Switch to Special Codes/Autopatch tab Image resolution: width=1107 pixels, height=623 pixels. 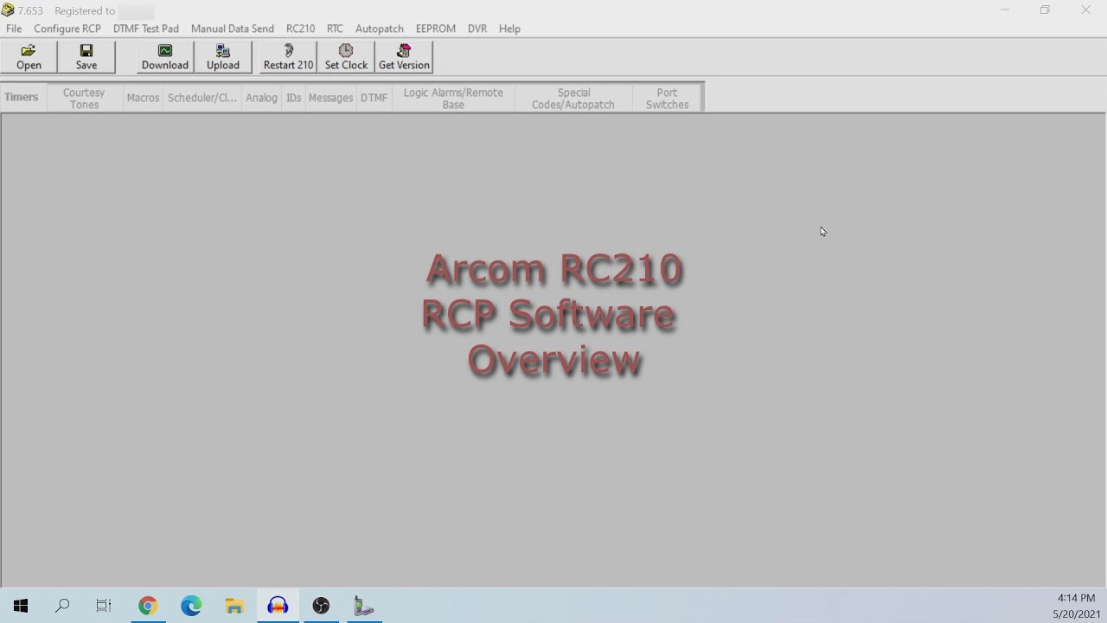(x=573, y=98)
